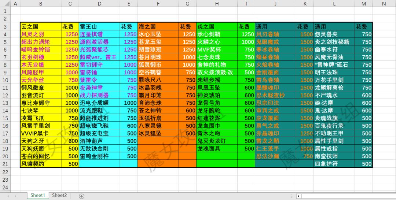Screen dimensions: 396x200
Task: Click the 雷王山 header cell
Action: click(99, 26)
